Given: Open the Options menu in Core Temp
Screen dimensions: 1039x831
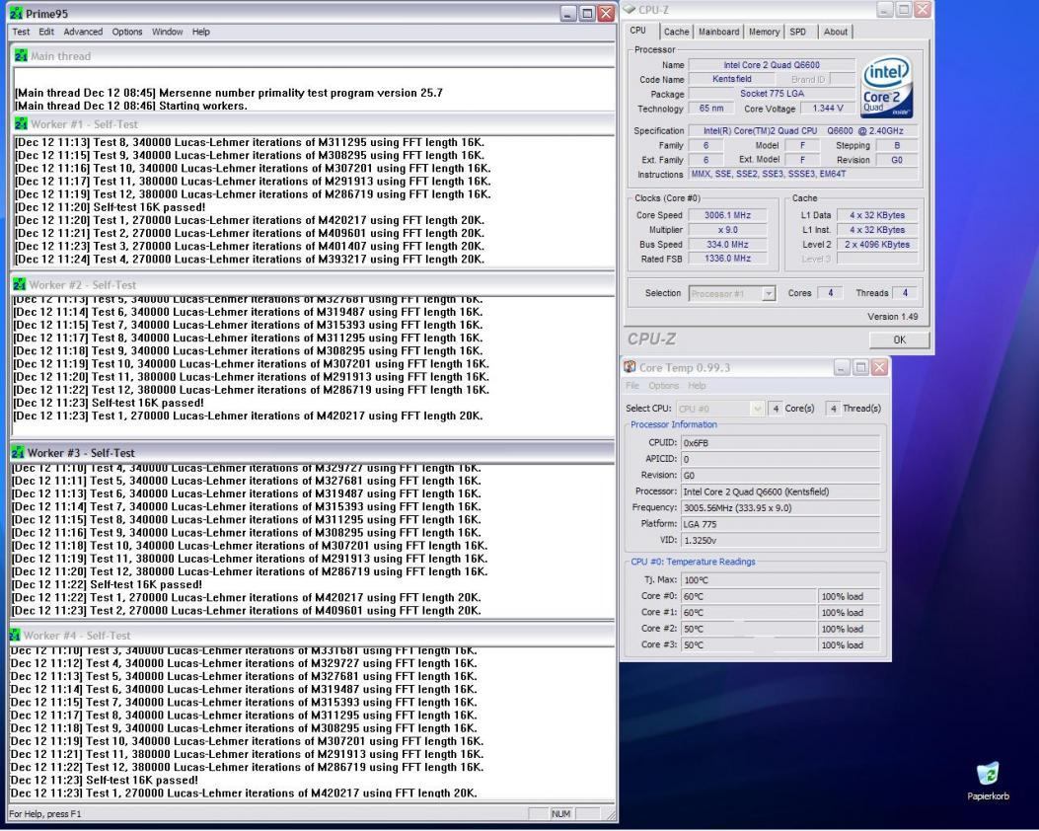Looking at the screenshot, I should coord(663,386).
